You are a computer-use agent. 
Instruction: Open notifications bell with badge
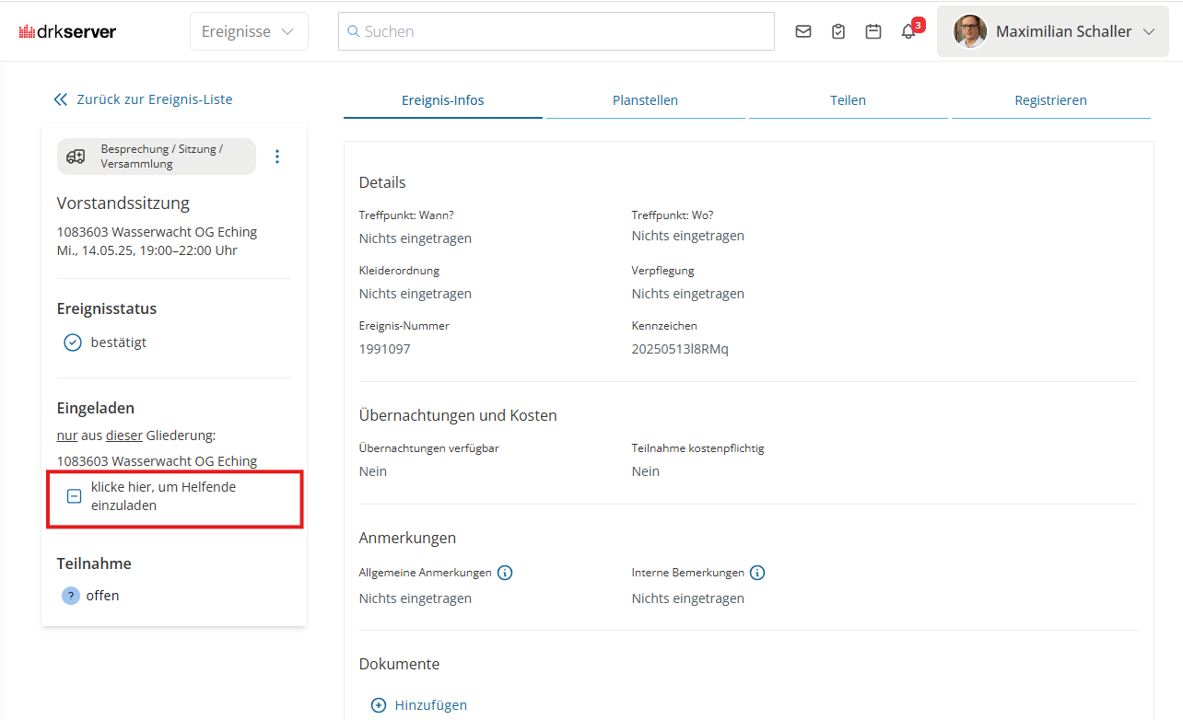pyautogui.click(x=909, y=31)
